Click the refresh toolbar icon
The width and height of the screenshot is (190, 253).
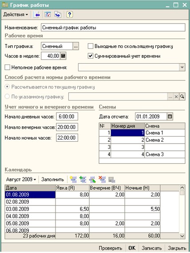tap(47, 15)
